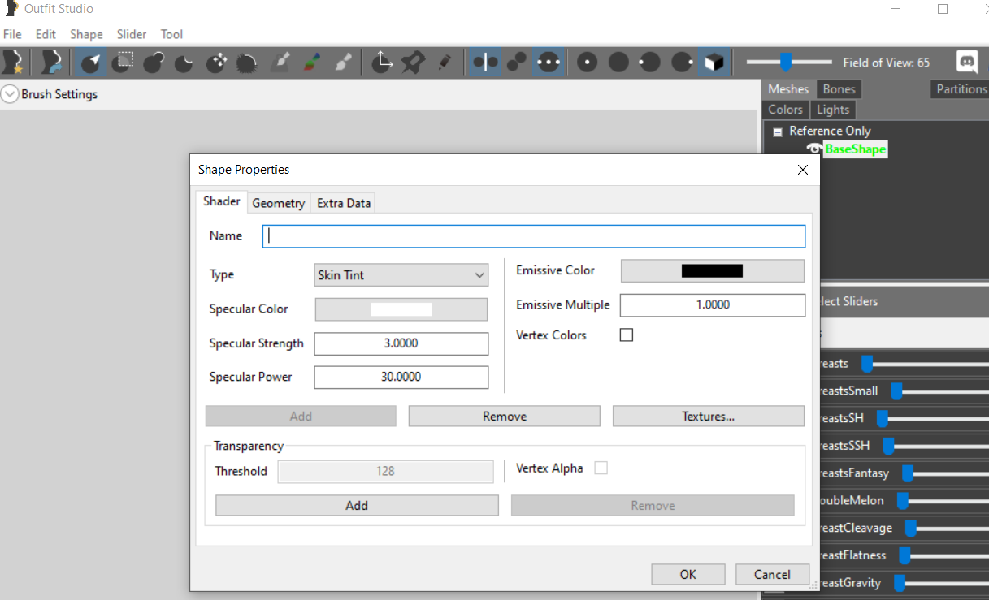Click the Load Outfit toolbar icon

[x=52, y=63]
